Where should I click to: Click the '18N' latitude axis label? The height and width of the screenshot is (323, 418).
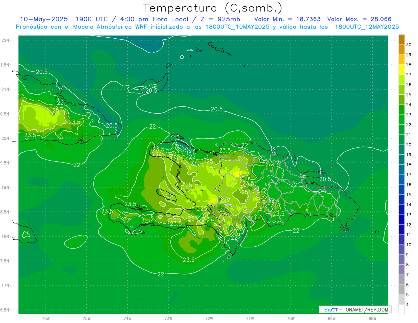tap(5, 236)
